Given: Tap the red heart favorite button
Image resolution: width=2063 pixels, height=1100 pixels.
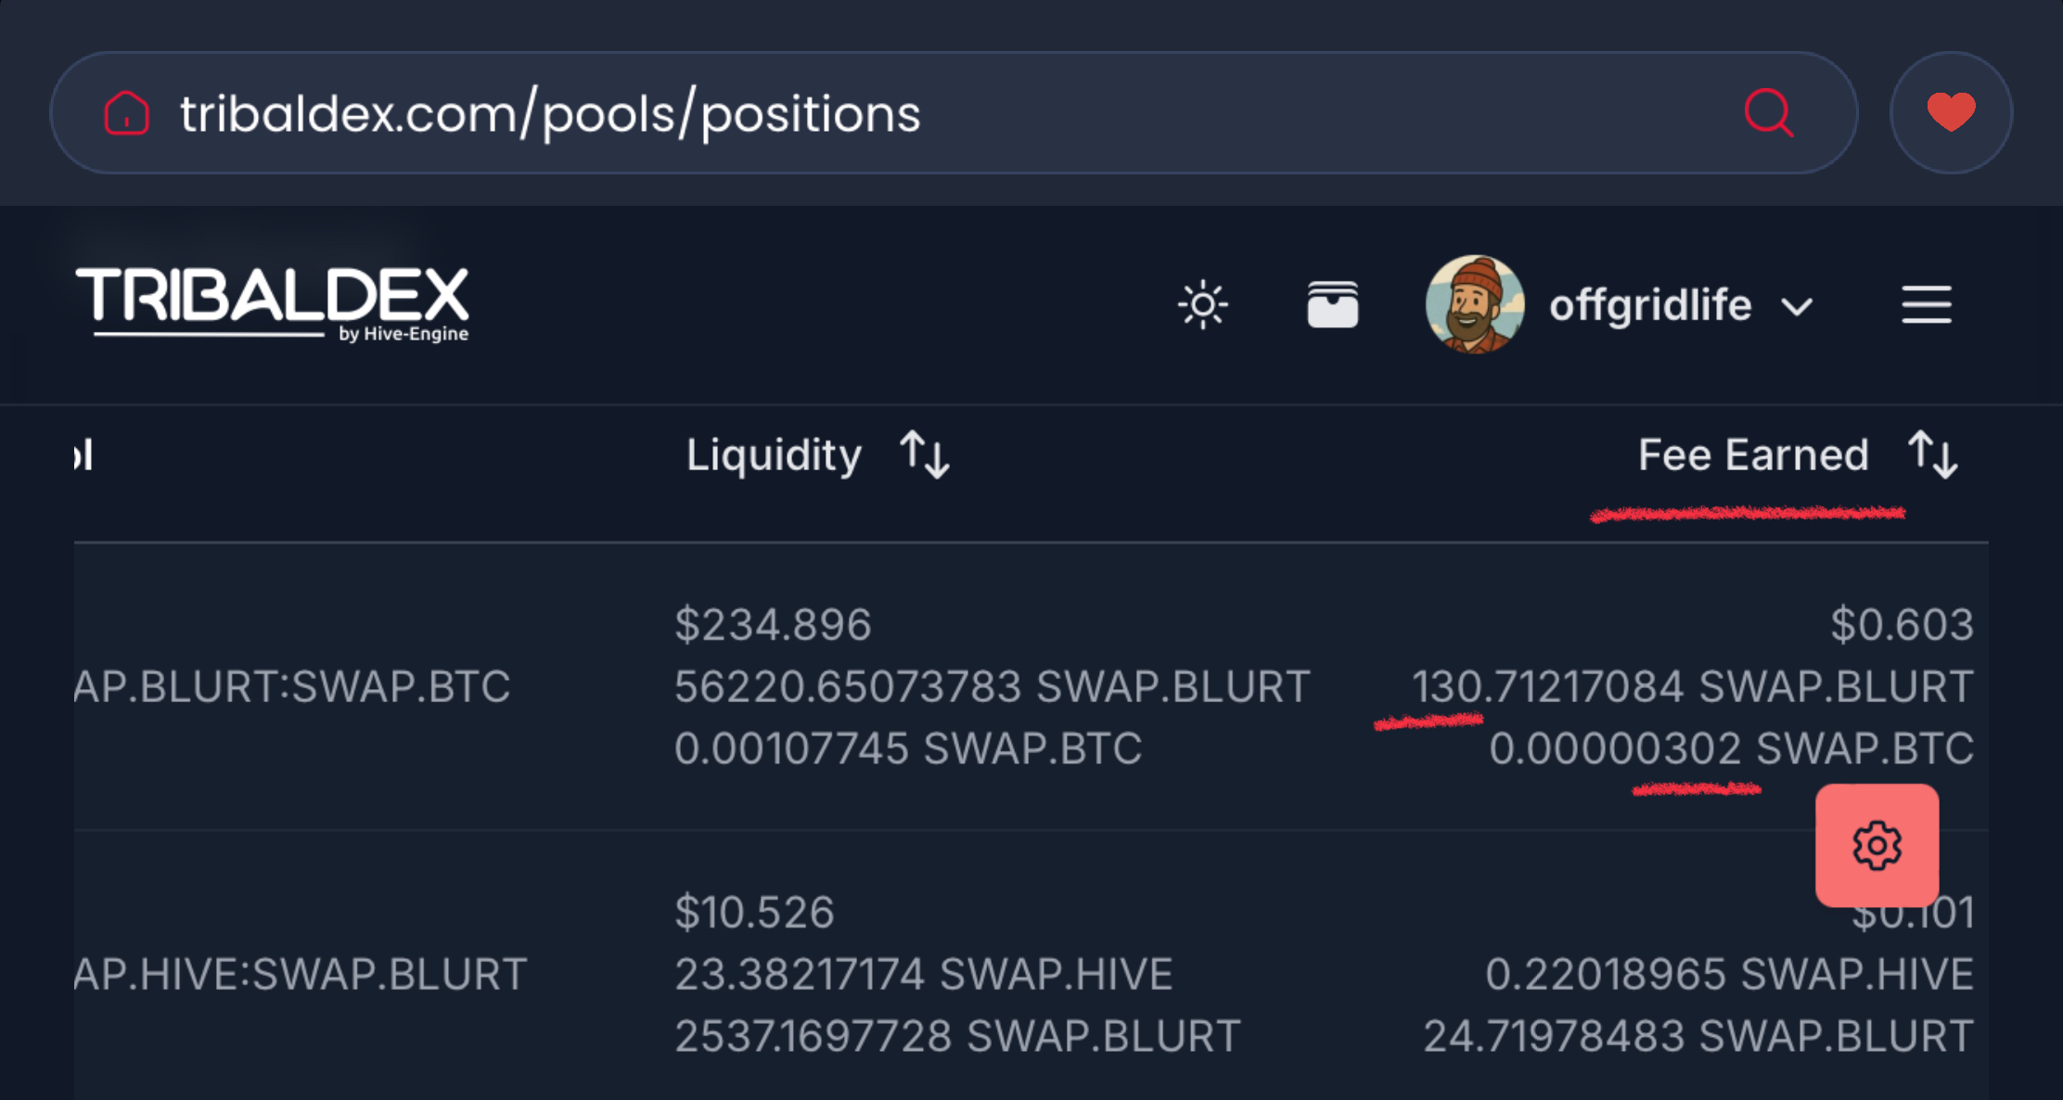Looking at the screenshot, I should click(x=1951, y=113).
